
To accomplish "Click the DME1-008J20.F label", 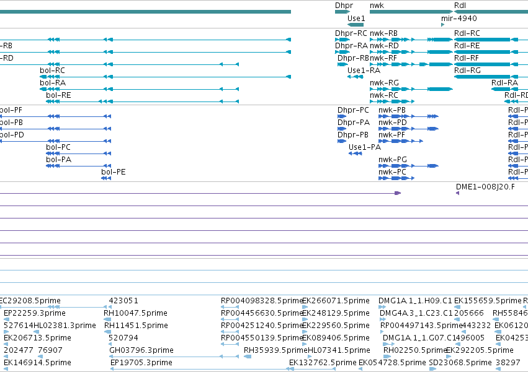I will [485, 187].
